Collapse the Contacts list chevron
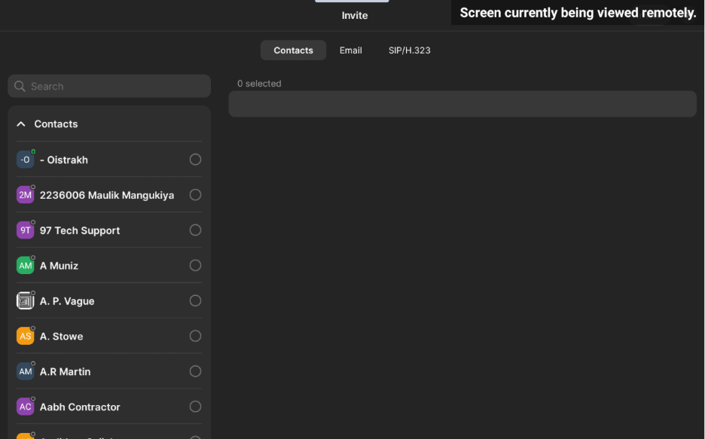705x439 pixels. pos(21,124)
